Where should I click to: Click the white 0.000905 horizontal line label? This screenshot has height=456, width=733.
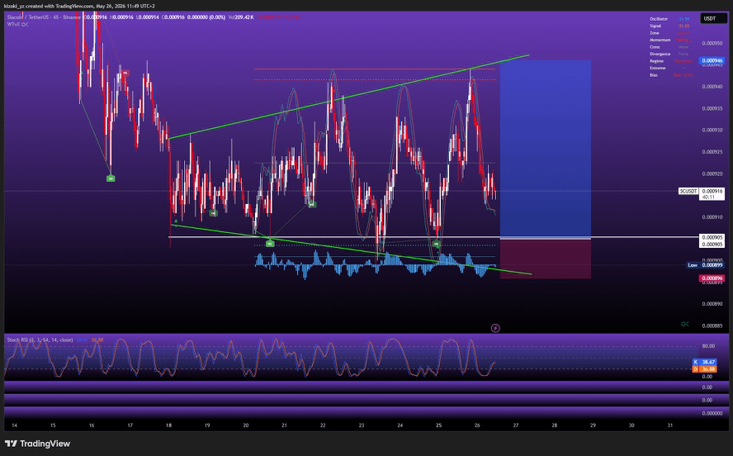pos(712,238)
